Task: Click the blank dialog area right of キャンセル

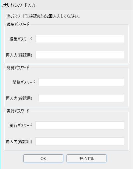Action: click(x=119, y=159)
